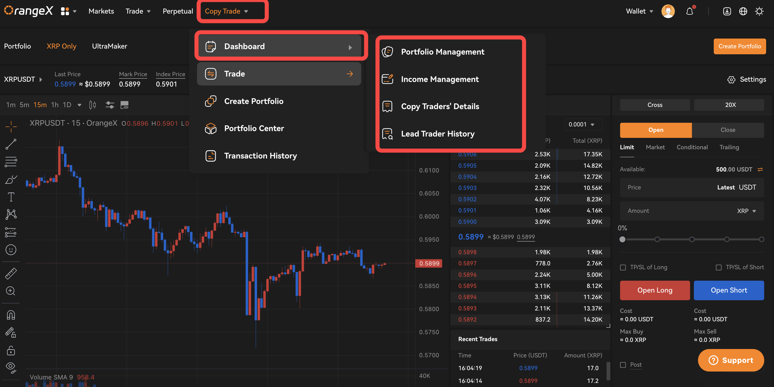Set amount slider to the maximum mark
This screenshot has height=387, width=774.
tap(762, 239)
